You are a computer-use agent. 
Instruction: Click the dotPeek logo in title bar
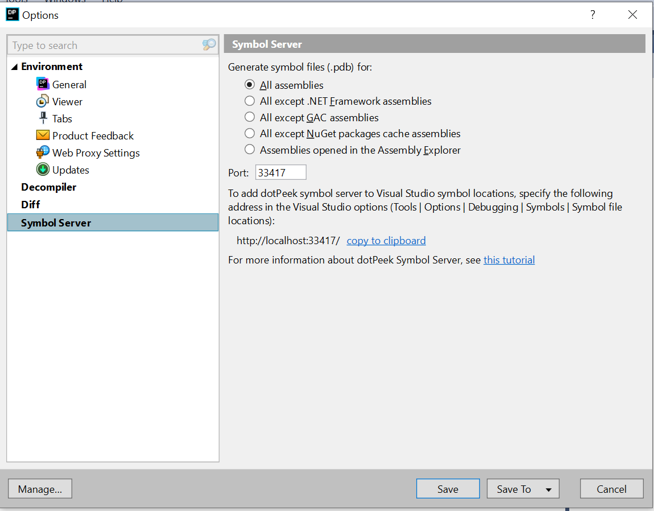click(x=12, y=14)
